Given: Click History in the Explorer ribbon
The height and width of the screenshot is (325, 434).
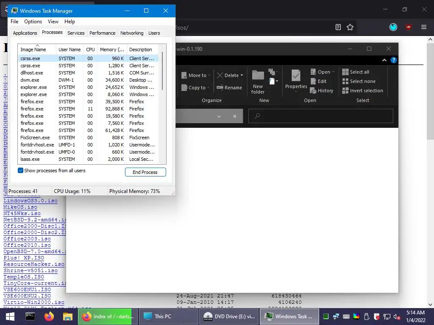Looking at the screenshot, I should pos(322,91).
